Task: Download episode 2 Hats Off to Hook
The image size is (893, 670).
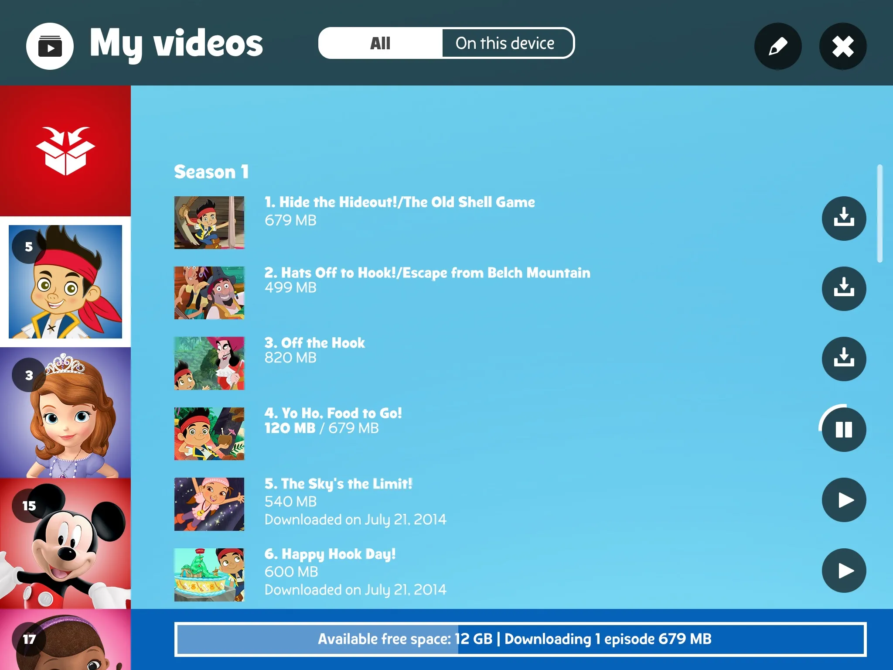Action: pos(844,289)
